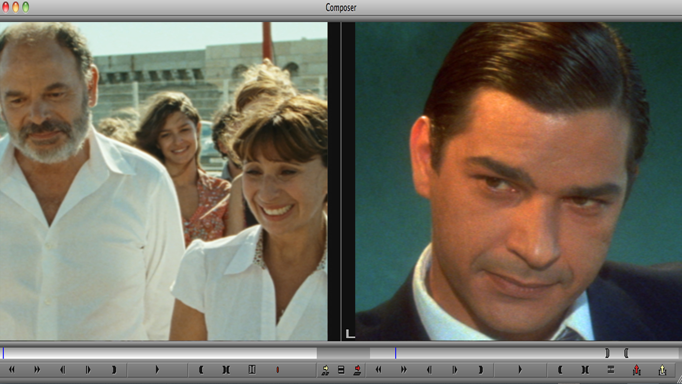This screenshot has width=682, height=384.
Task: Click the source monitor image on the left
Action: pyautogui.click(x=164, y=181)
